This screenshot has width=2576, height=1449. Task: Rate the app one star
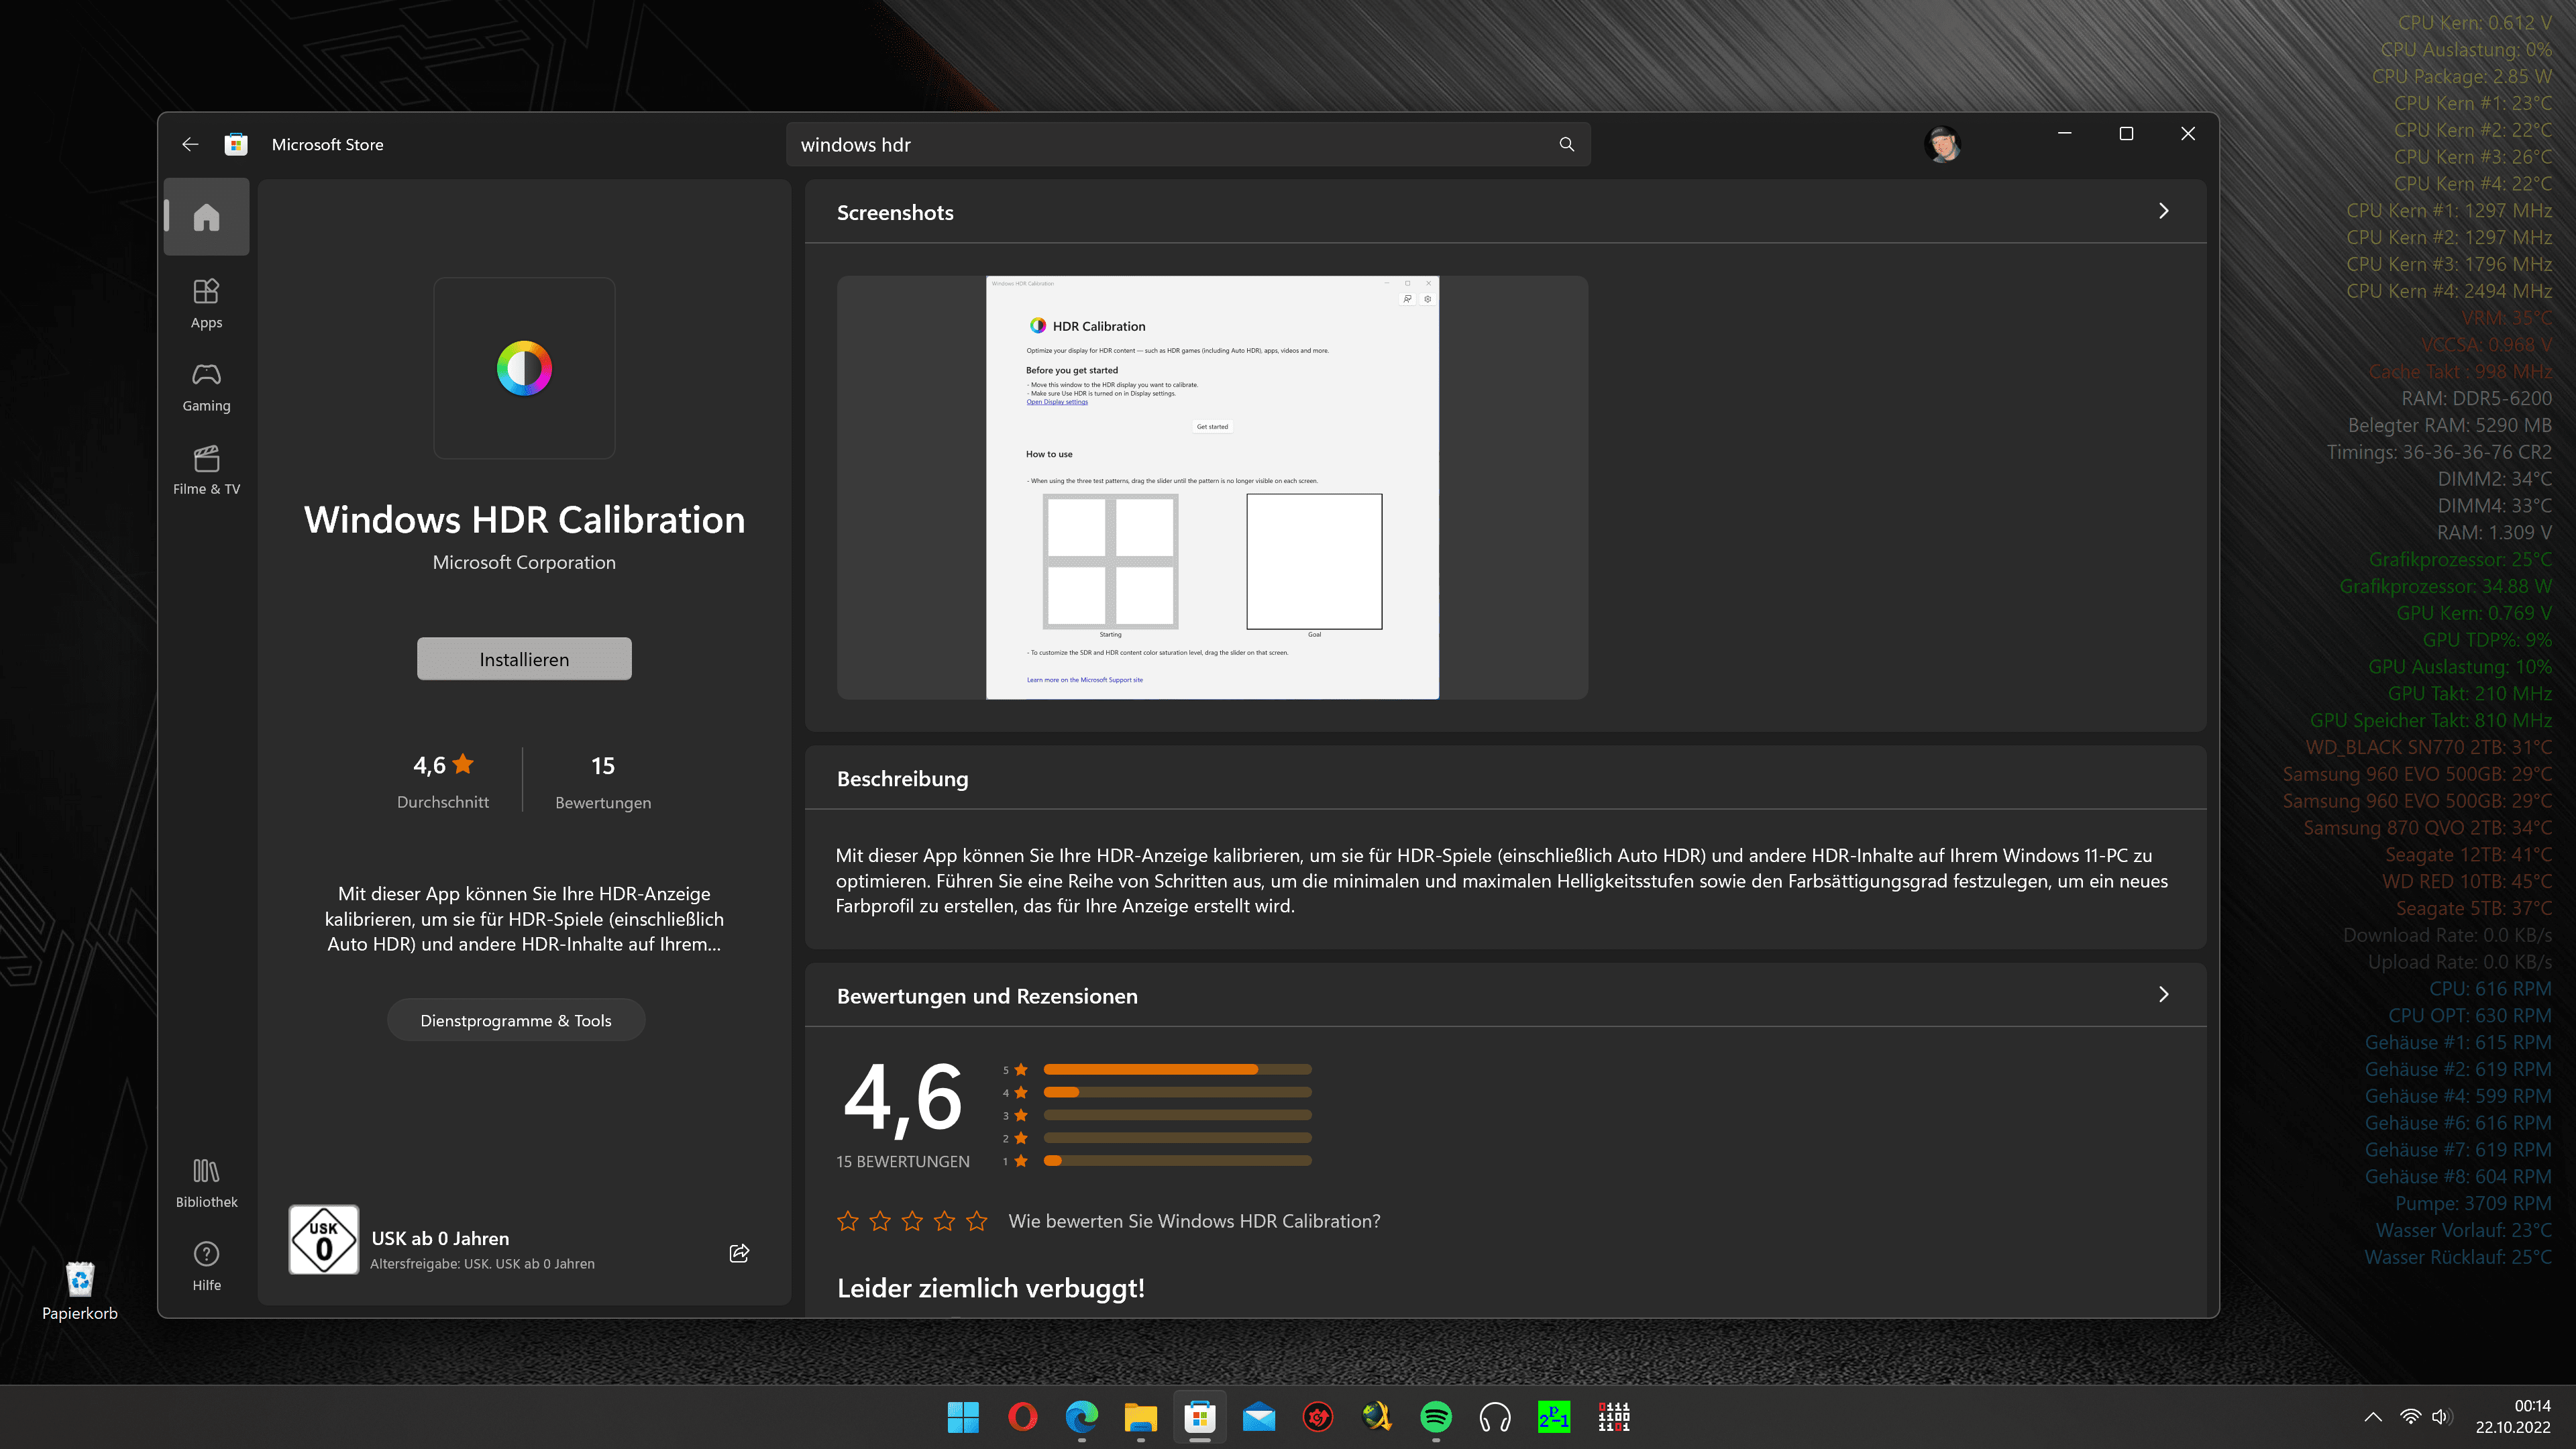pyautogui.click(x=848, y=1221)
